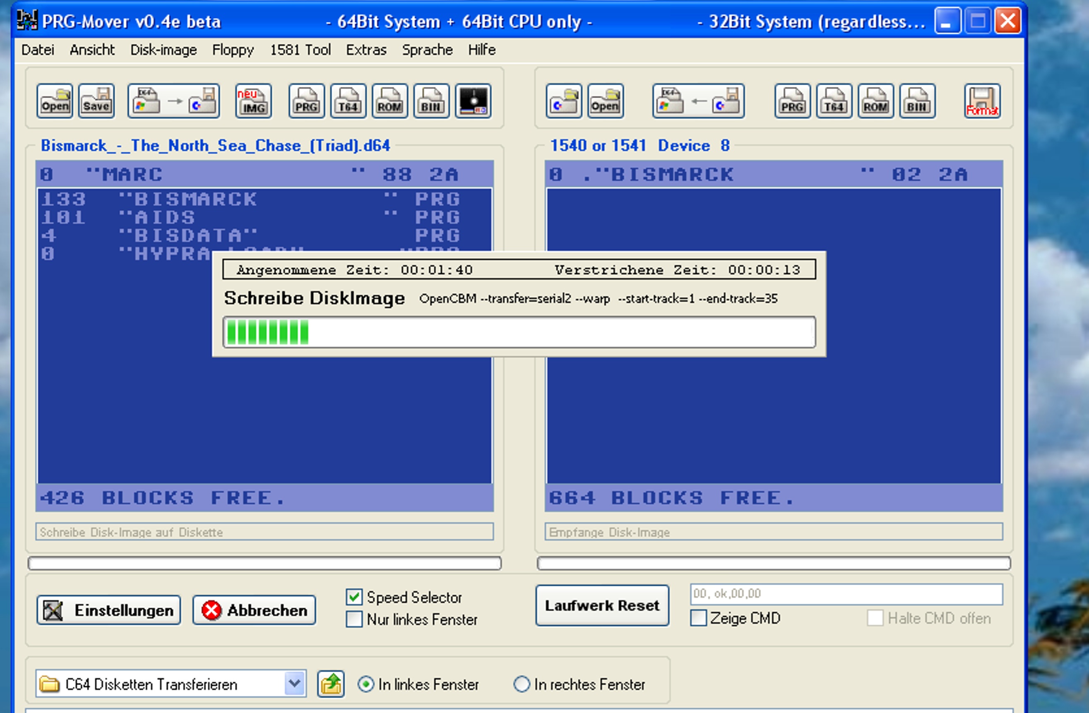
Task: Click the OpenCBM --transfer=serial2 command text
Action: (x=599, y=299)
